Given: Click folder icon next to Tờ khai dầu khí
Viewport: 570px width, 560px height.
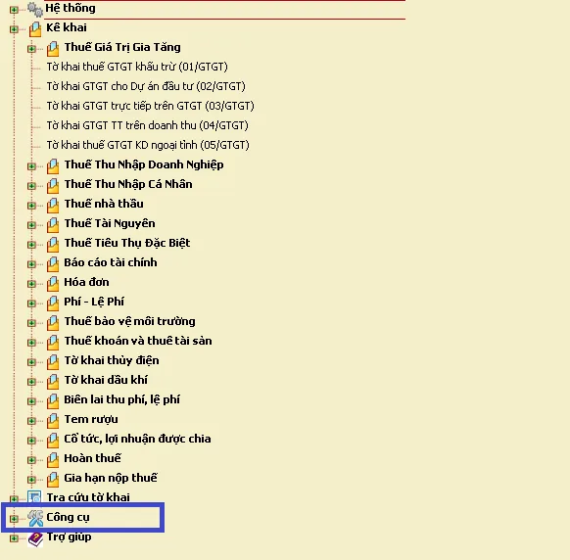Looking at the screenshot, I should (53, 382).
